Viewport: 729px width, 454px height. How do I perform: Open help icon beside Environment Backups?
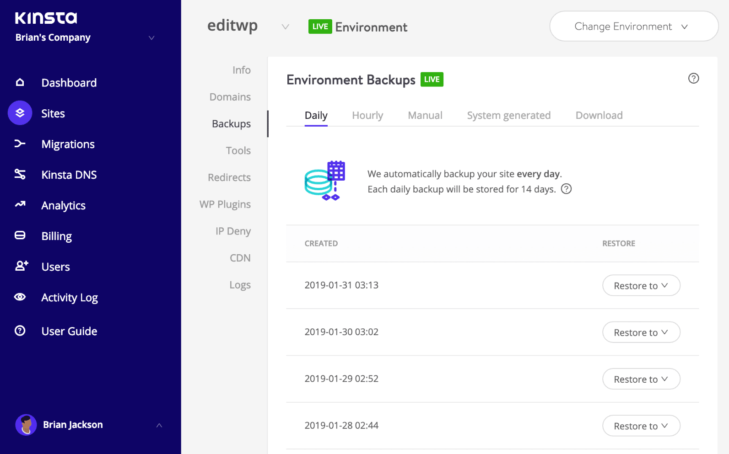[x=693, y=79]
